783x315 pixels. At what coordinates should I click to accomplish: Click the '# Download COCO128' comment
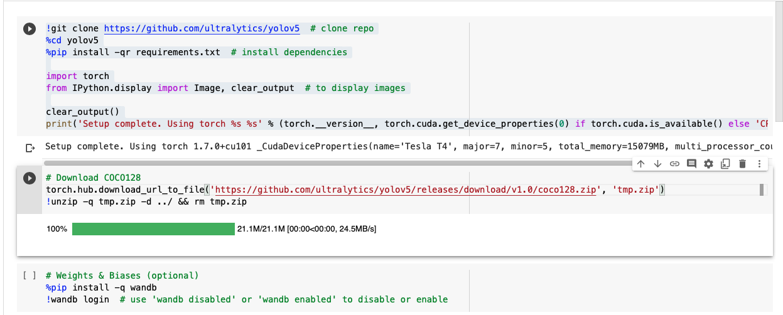pyautogui.click(x=94, y=178)
